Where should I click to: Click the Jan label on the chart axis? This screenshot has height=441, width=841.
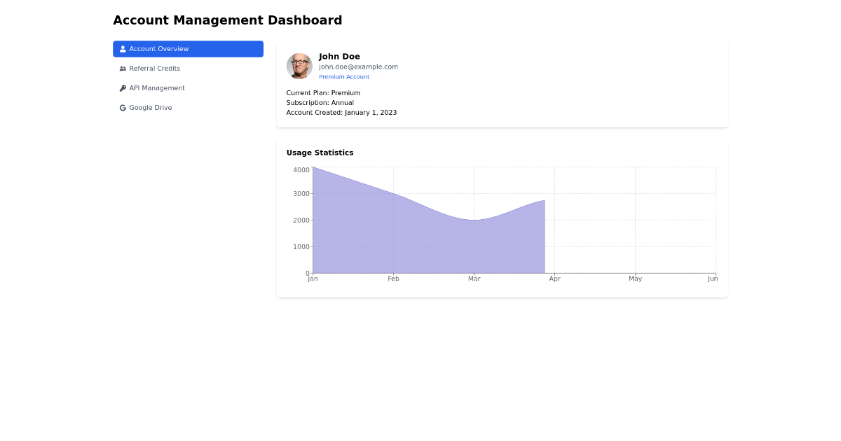313,278
